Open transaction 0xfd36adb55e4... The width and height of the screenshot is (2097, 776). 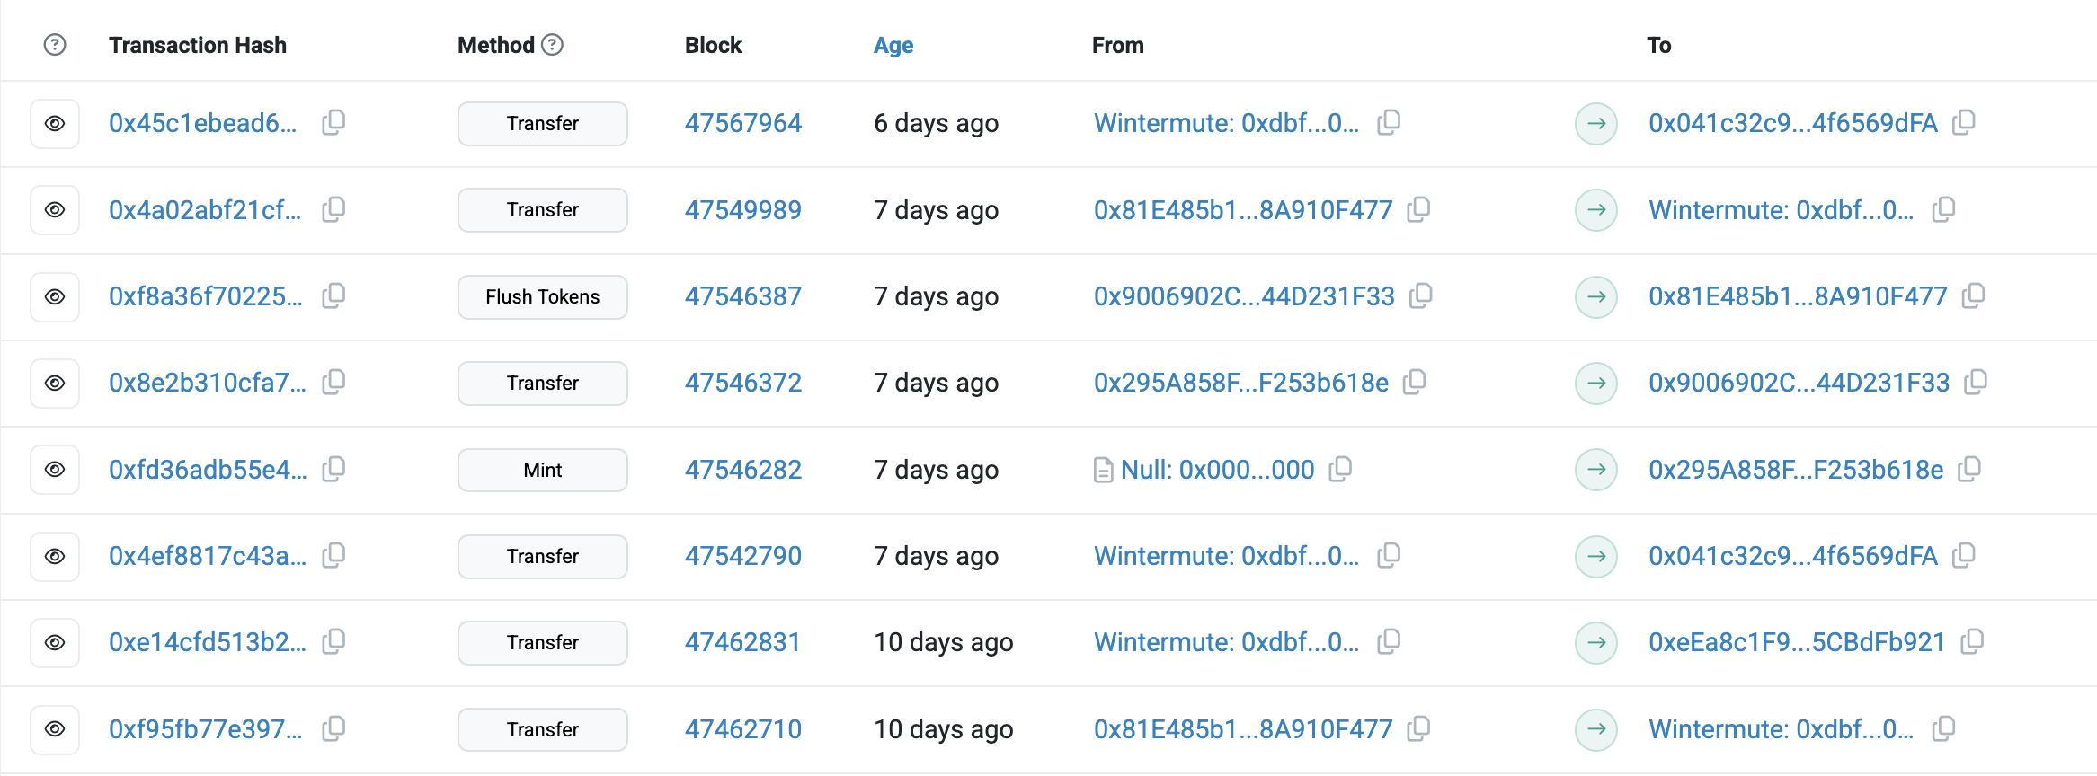point(207,469)
